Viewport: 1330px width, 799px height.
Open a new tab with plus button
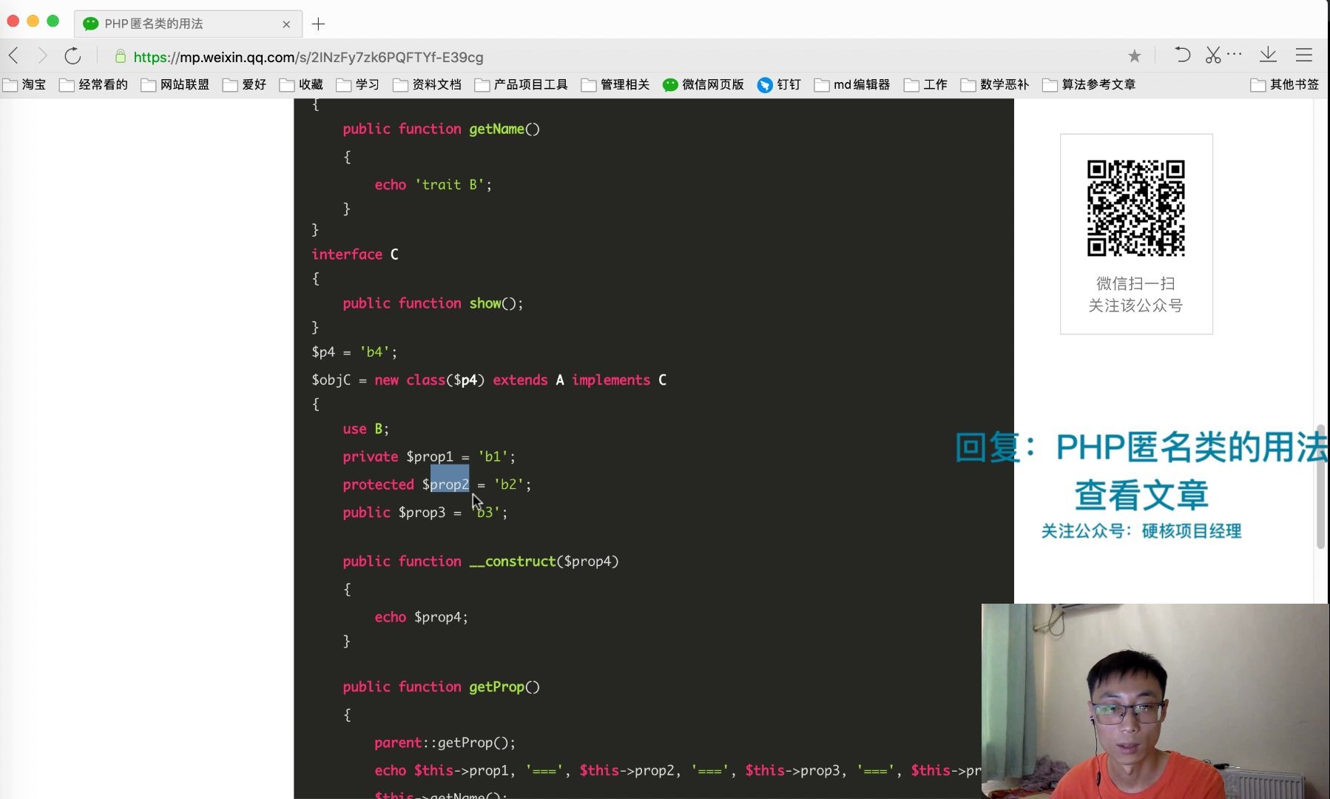tap(318, 24)
